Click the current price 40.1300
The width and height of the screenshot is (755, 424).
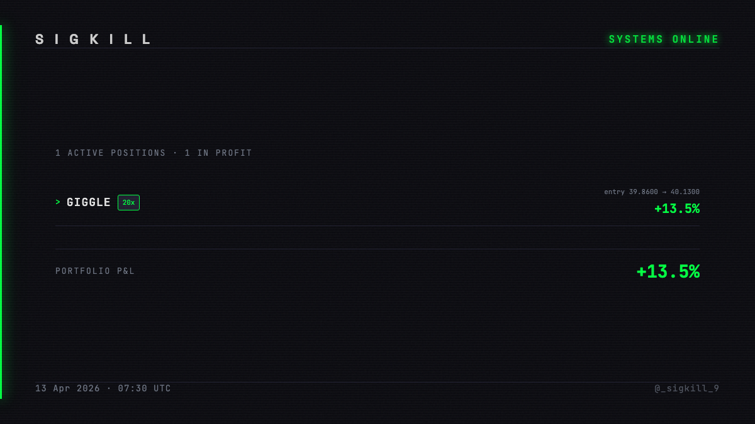(685, 192)
